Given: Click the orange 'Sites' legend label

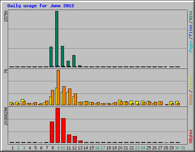Looking at the screenshot, I should [191, 100].
